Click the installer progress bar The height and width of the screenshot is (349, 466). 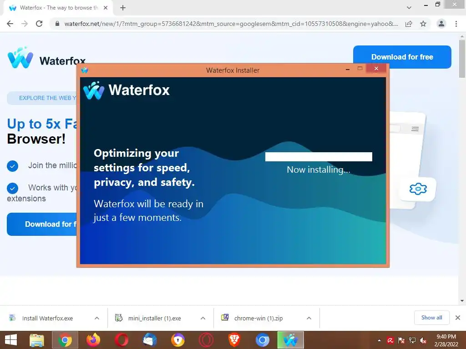click(x=319, y=157)
